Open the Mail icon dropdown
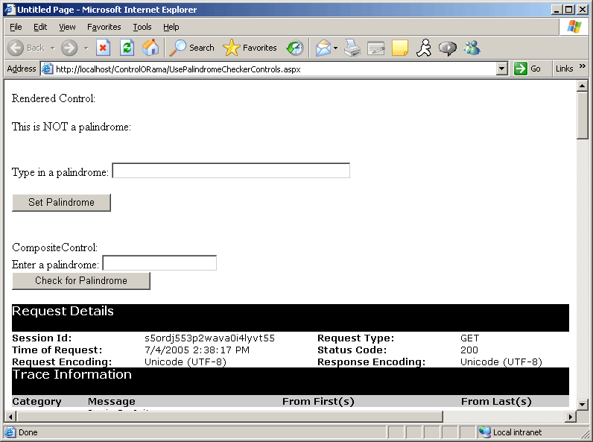Viewport: 593px width, 442px height. point(335,48)
